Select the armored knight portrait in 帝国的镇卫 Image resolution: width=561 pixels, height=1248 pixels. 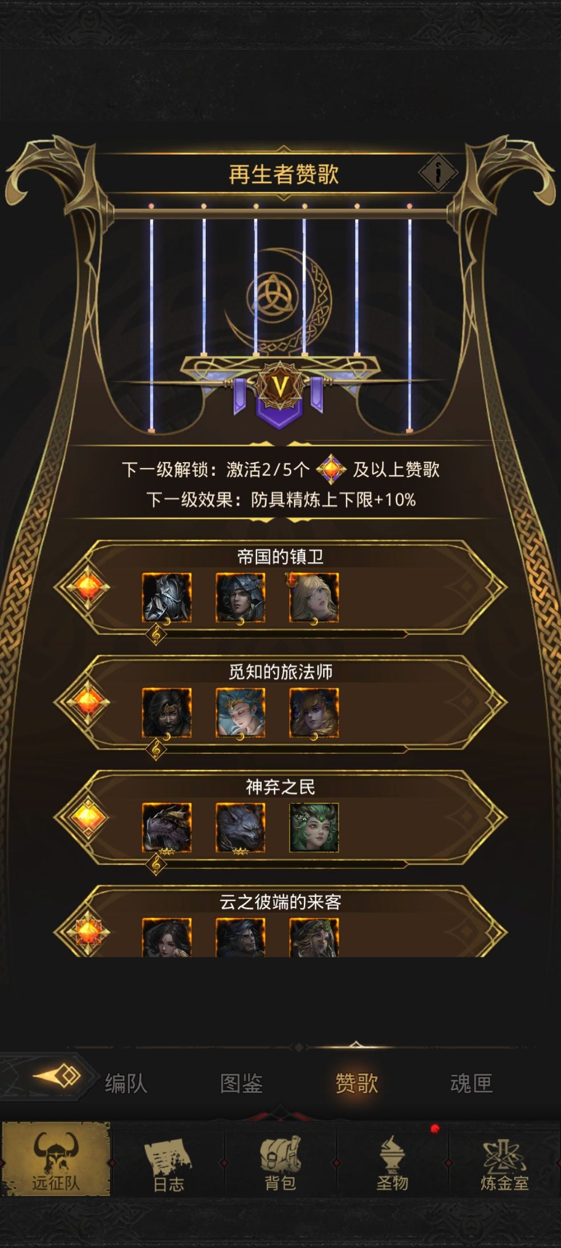[x=166, y=597]
